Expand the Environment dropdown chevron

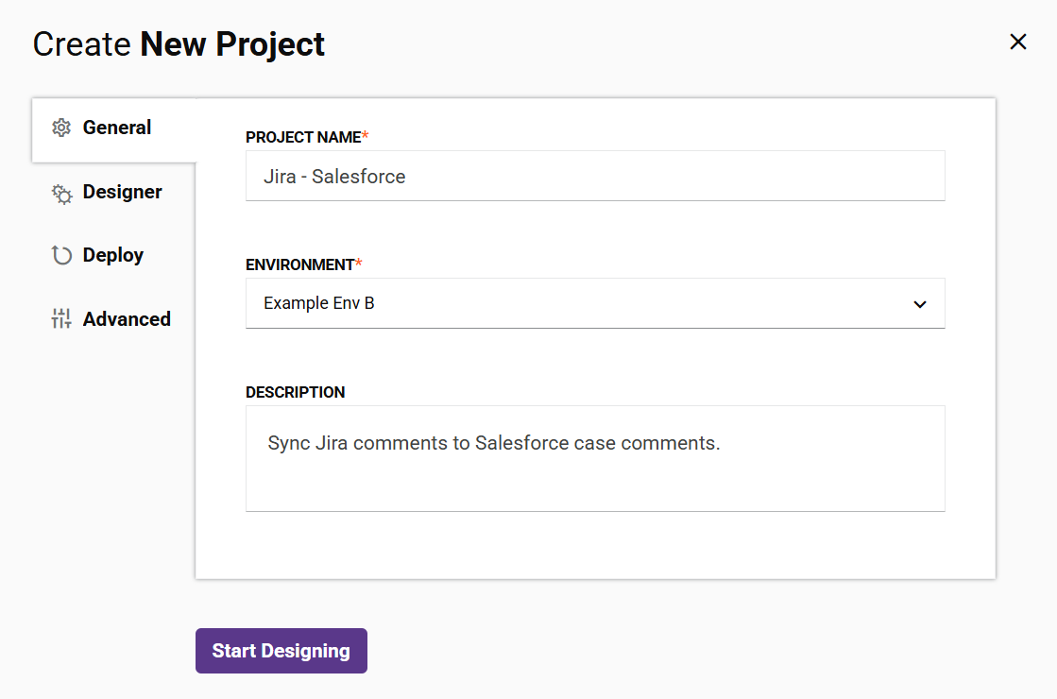[919, 303]
